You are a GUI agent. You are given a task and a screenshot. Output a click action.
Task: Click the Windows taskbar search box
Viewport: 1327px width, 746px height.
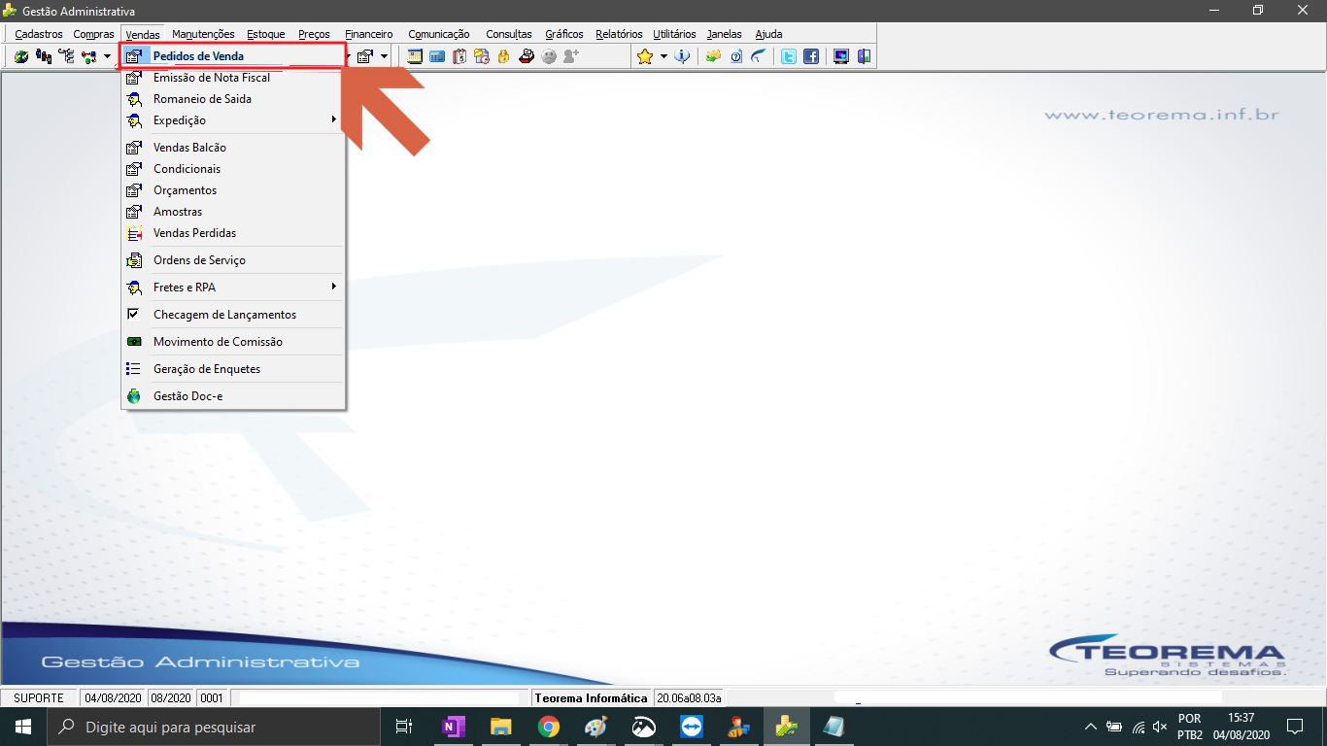(214, 727)
